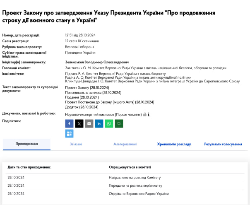Image resolution: width=250 pixels, height=205 pixels.
Task: Select the Проходження tab
Action: [27, 144]
